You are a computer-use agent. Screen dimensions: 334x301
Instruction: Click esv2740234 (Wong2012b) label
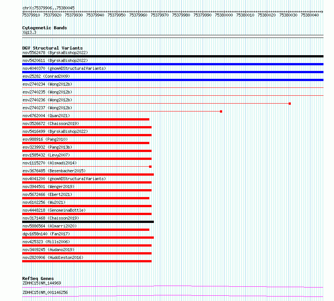pyautogui.click(x=47, y=84)
